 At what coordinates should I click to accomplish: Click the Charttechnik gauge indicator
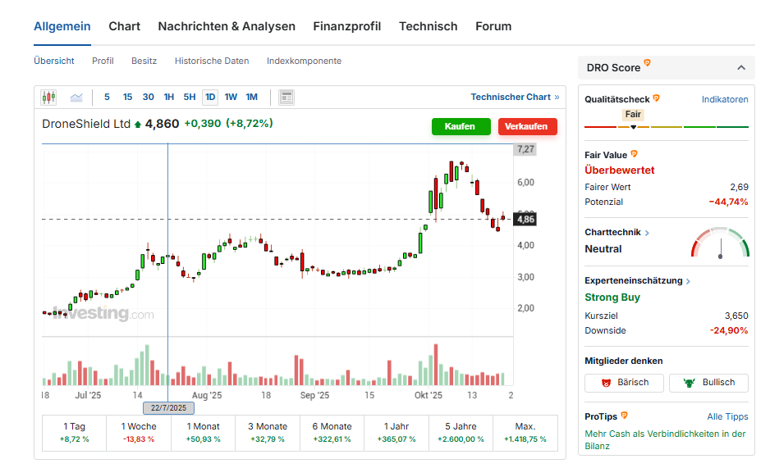tap(720, 243)
